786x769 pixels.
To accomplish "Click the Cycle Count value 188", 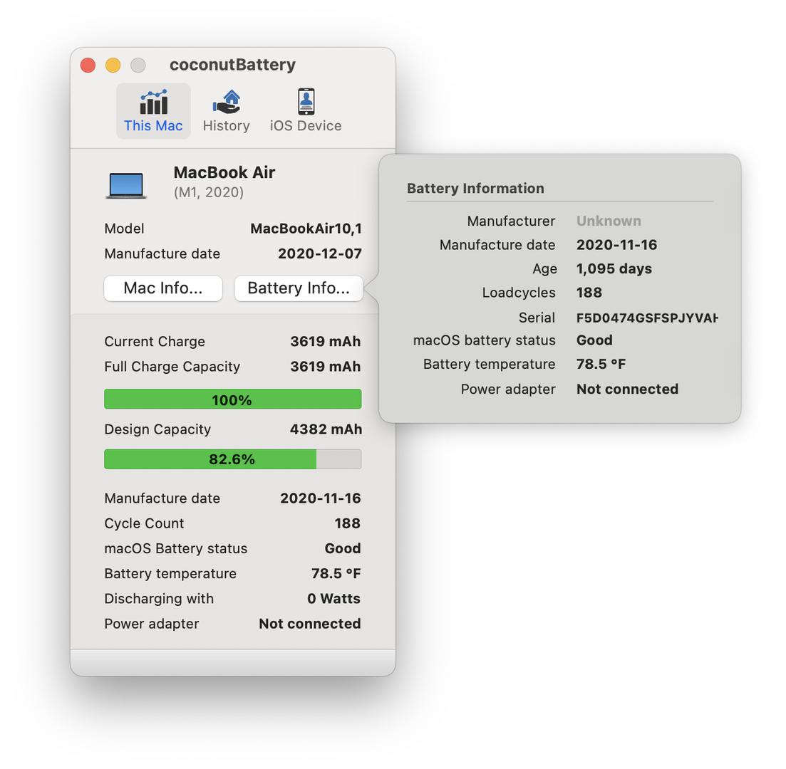I will (x=347, y=523).
